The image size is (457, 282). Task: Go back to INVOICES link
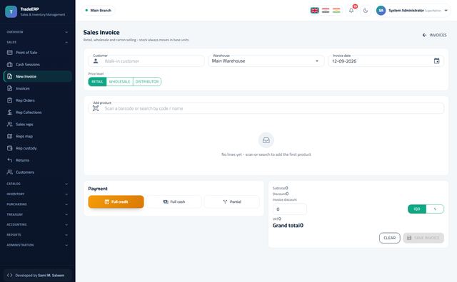[434, 35]
